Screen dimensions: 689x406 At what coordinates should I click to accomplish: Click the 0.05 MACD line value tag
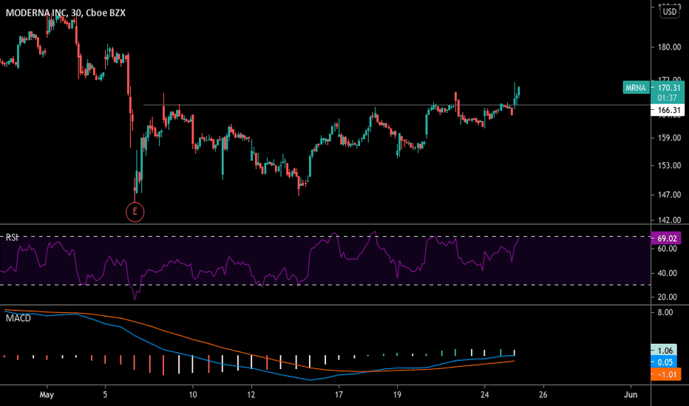664,362
